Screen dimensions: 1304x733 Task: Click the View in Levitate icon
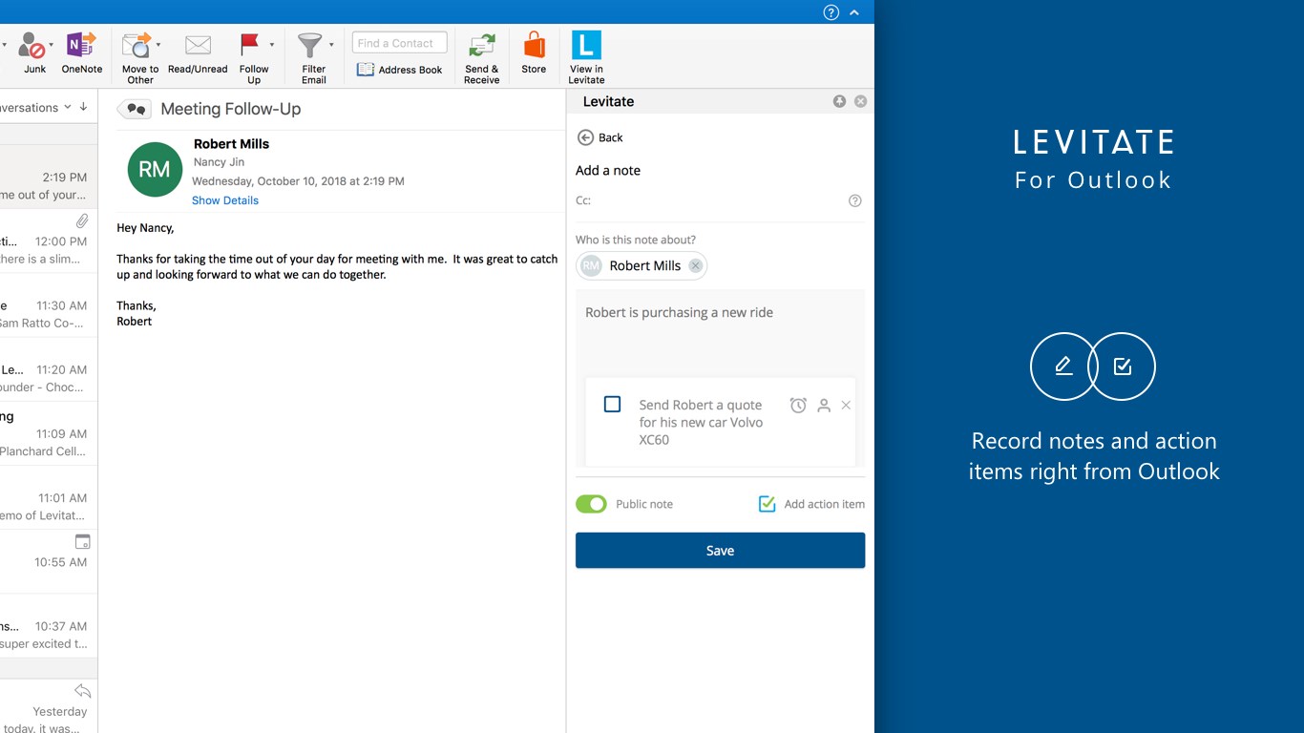coord(586,45)
